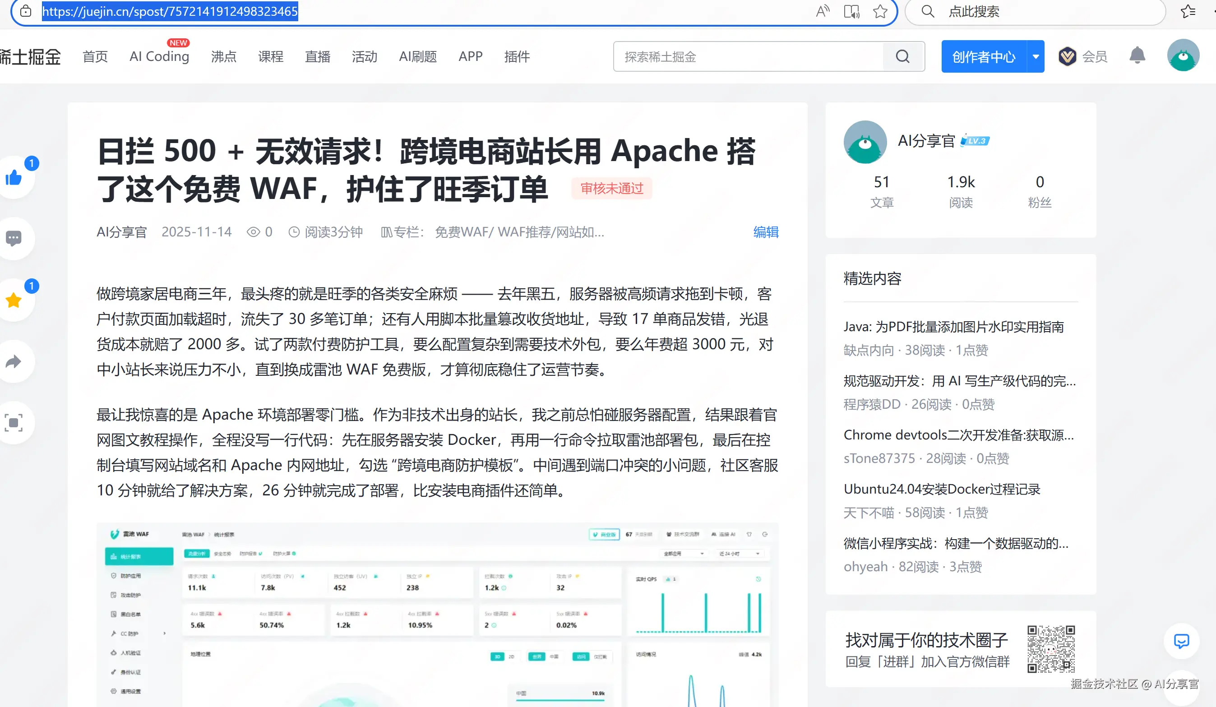Toggle immersive reader mode in the browser
Screen dimensions: 1216x707
tap(851, 11)
